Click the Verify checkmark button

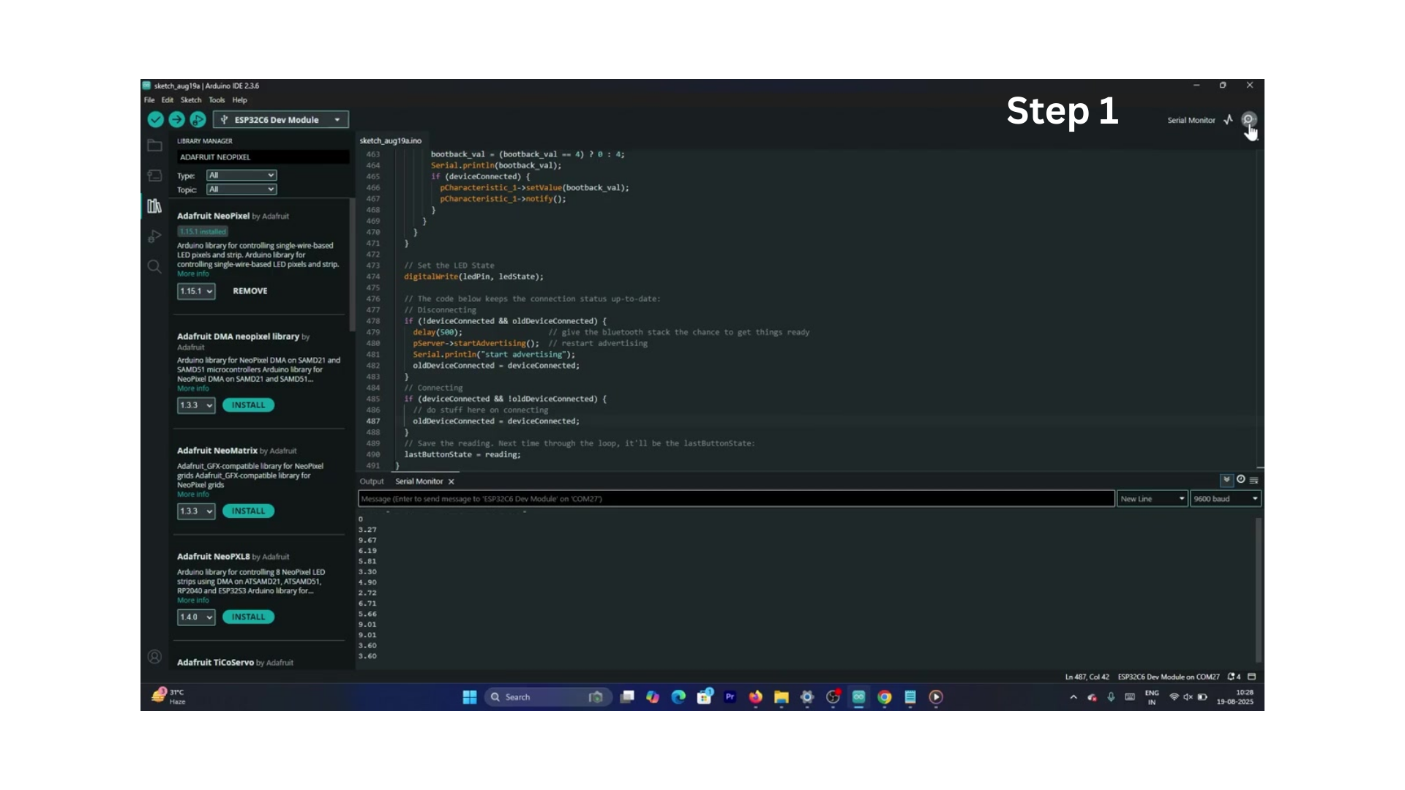point(155,119)
